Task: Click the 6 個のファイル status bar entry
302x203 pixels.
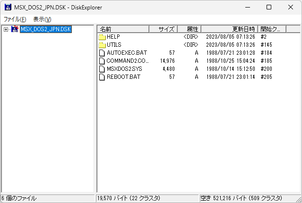Action: pyautogui.click(x=48, y=198)
